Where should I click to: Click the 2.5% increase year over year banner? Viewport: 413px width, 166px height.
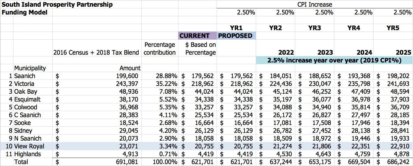point(334,60)
